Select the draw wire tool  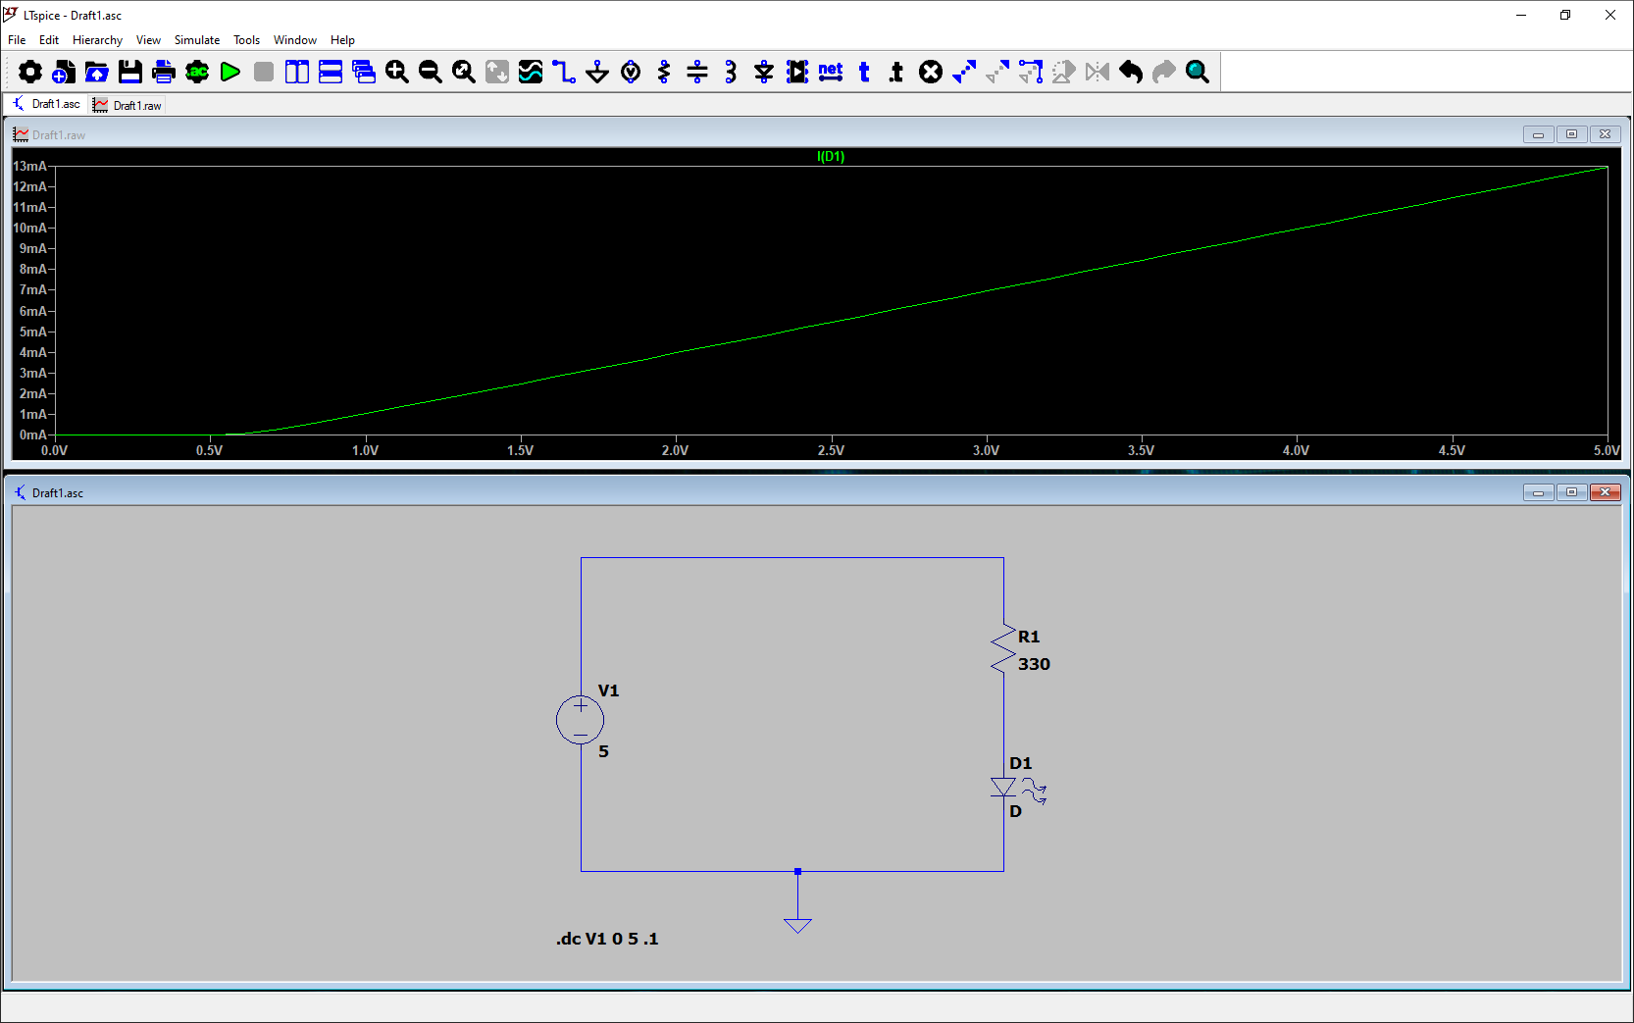point(564,72)
